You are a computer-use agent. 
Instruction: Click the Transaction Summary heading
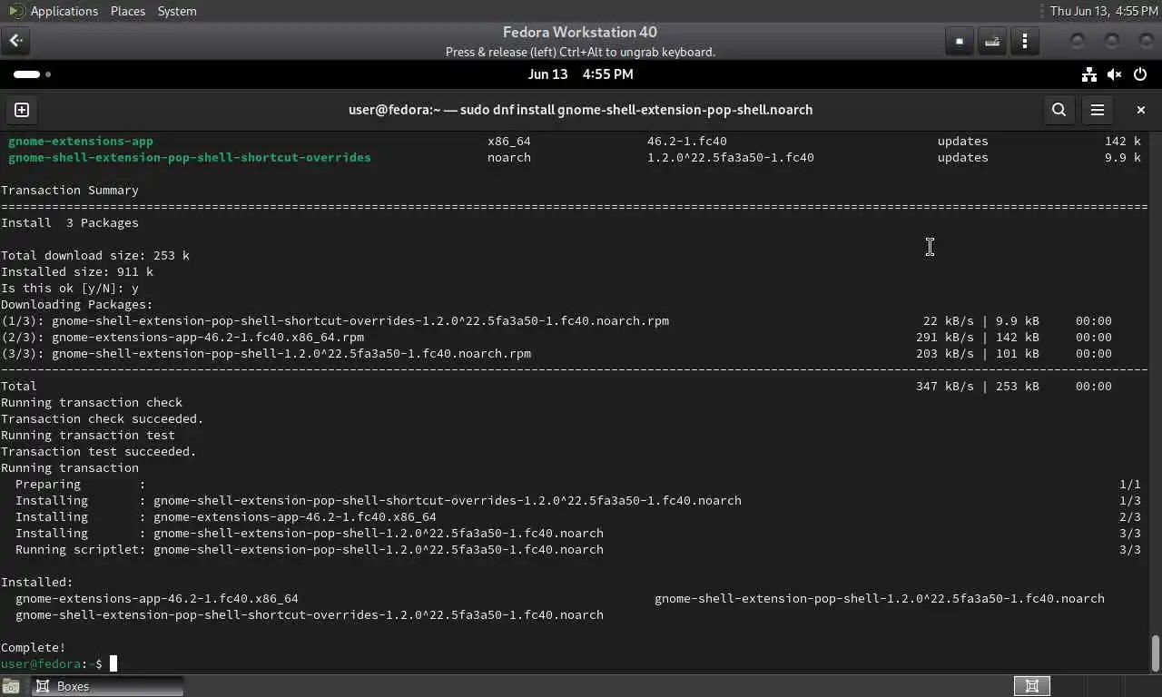70,190
